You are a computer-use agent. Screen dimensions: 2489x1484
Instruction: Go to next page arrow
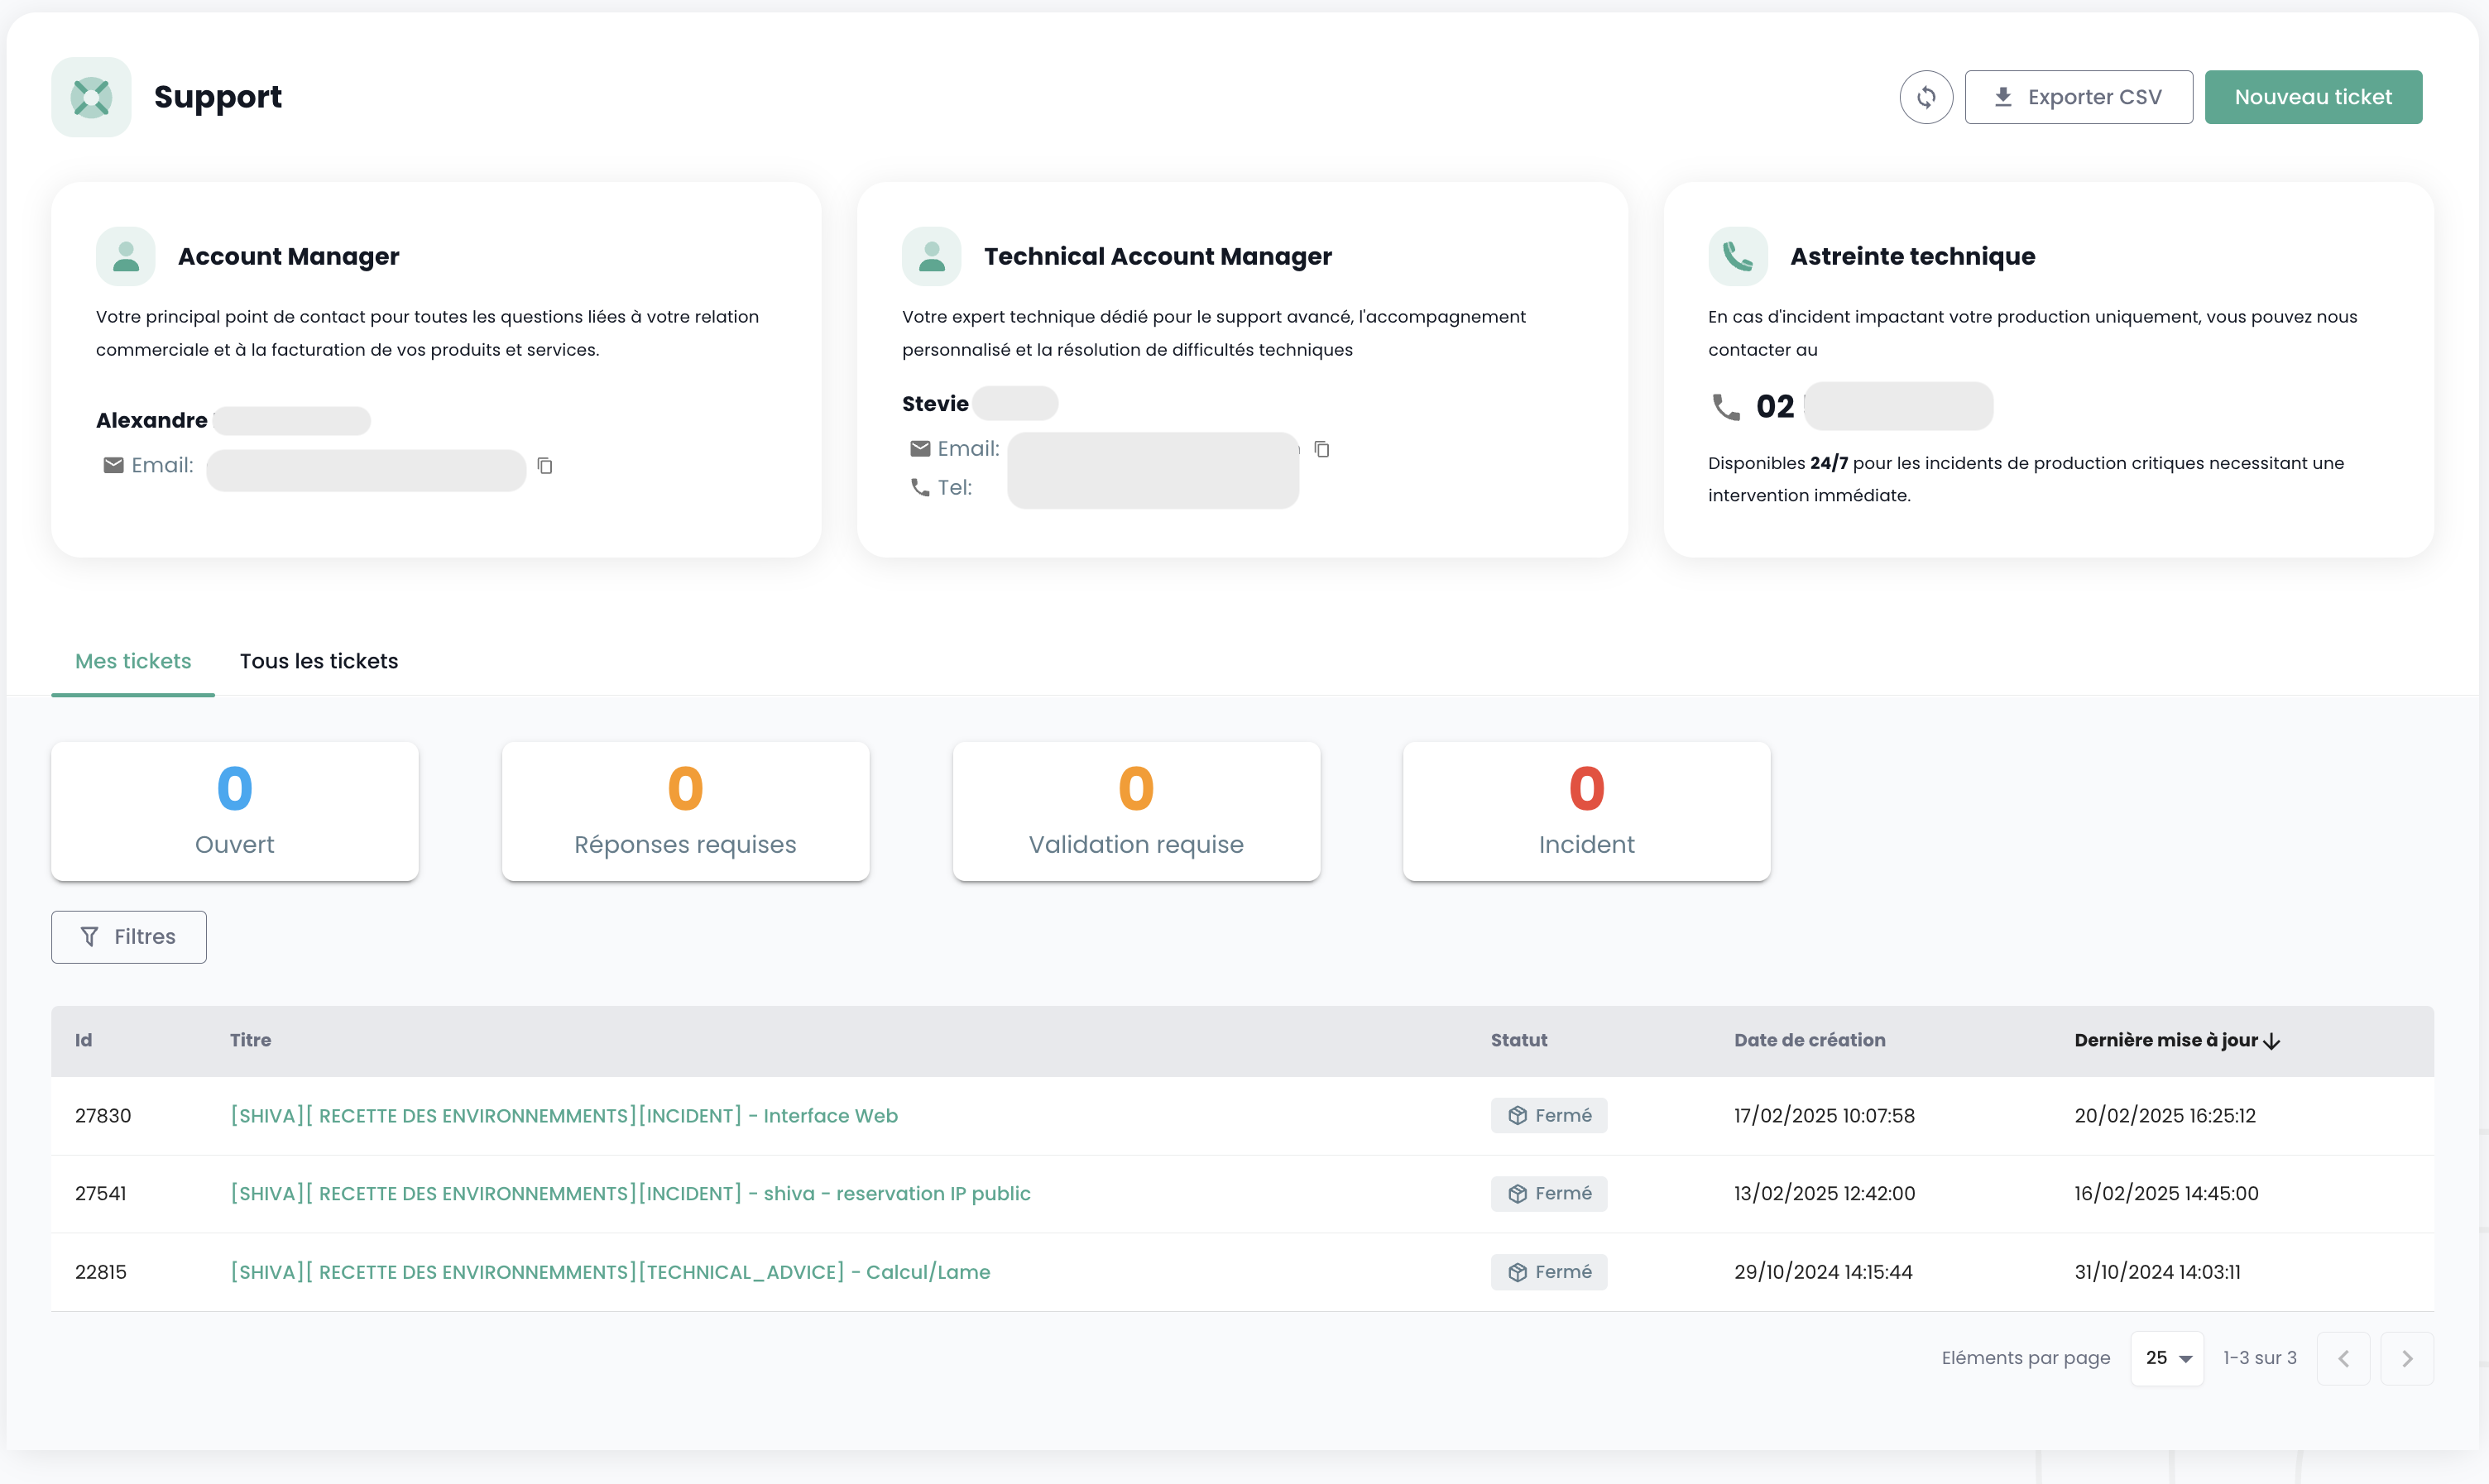pyautogui.click(x=2406, y=1358)
